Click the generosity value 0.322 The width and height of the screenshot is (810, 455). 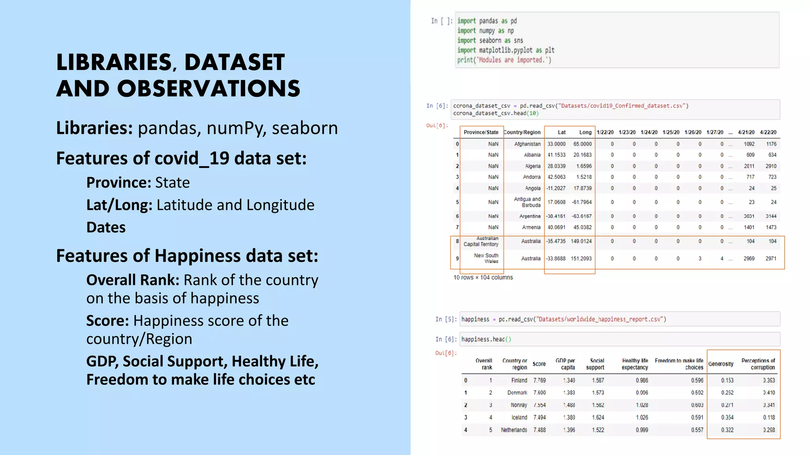coord(727,430)
